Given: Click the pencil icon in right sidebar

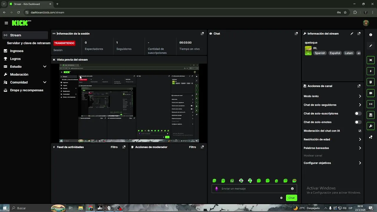Looking at the screenshot, I should [x=371, y=46].
